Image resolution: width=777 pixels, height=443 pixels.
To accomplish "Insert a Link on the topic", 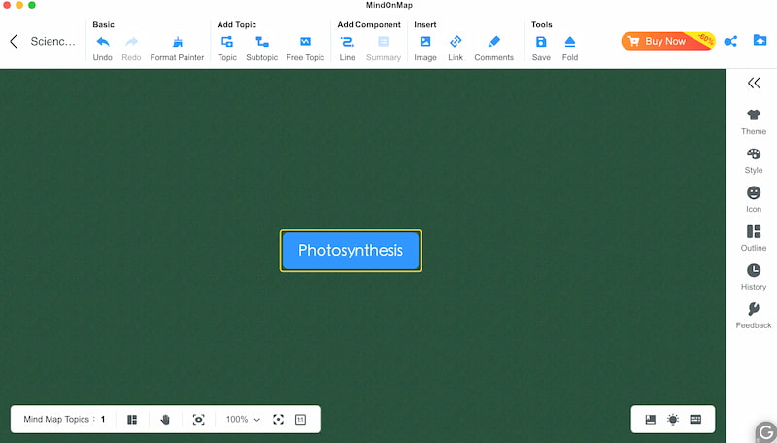I will point(456,42).
